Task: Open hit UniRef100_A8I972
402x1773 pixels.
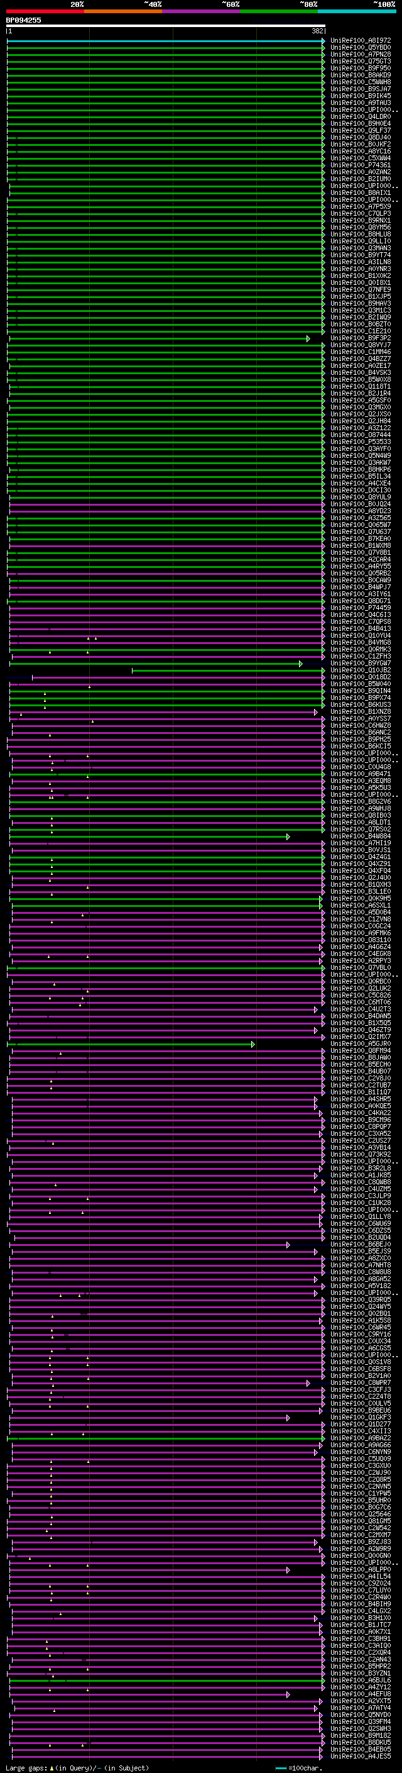Action: coord(361,41)
